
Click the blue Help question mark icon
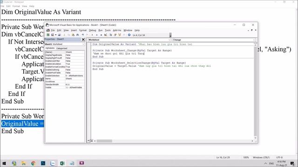coord(129,35)
